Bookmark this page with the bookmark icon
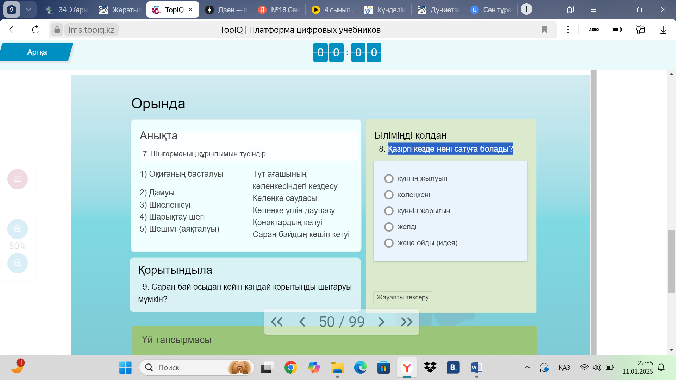Image resolution: width=676 pixels, height=380 pixels. click(x=545, y=30)
